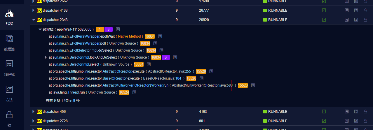373x130 pixels.
Task: Go to 方法 in the sidebar
Action: pos(9,93)
